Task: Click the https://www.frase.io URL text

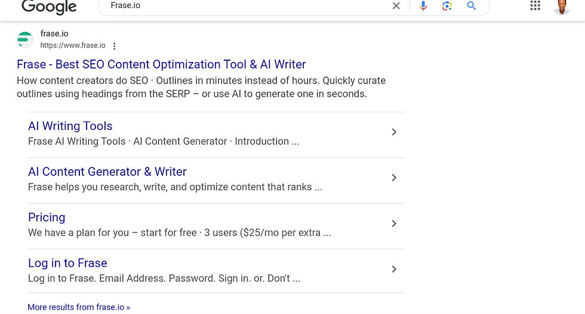Action: point(73,45)
